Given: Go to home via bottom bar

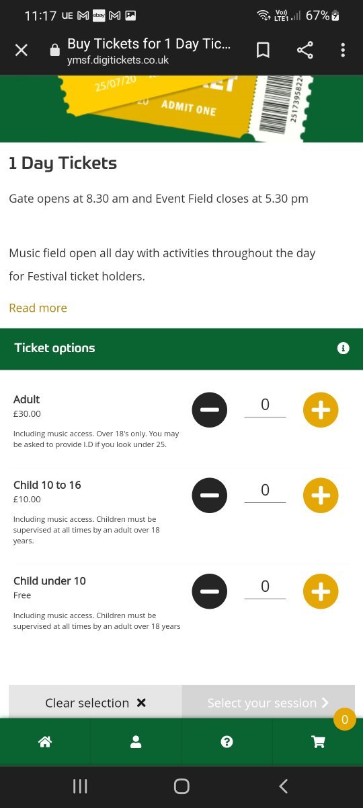Looking at the screenshot, I should coord(45,741).
